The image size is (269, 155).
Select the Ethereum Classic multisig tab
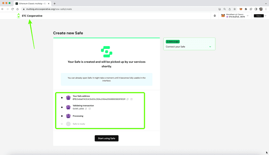(x=31, y=3)
